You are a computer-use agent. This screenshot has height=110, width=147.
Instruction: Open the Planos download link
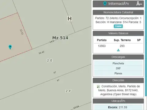(x=118, y=73)
